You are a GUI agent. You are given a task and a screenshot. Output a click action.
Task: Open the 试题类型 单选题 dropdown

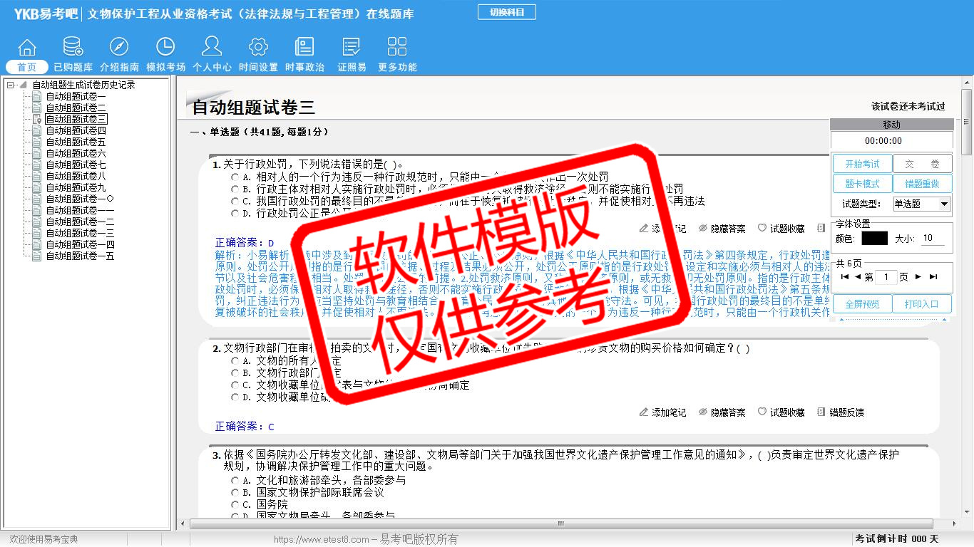pos(922,204)
